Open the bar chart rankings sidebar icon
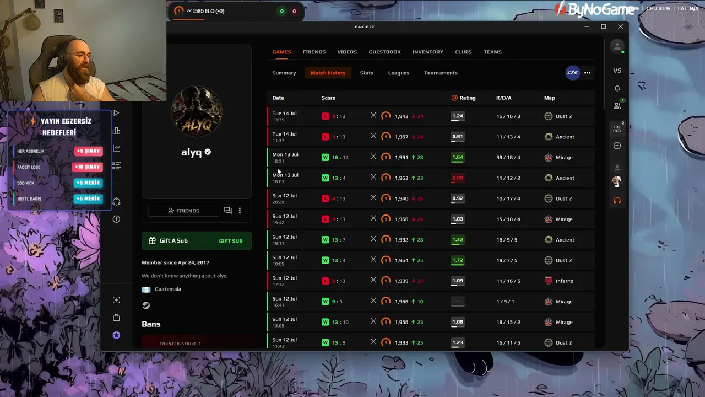Image resolution: width=705 pixels, height=397 pixels. [x=116, y=131]
